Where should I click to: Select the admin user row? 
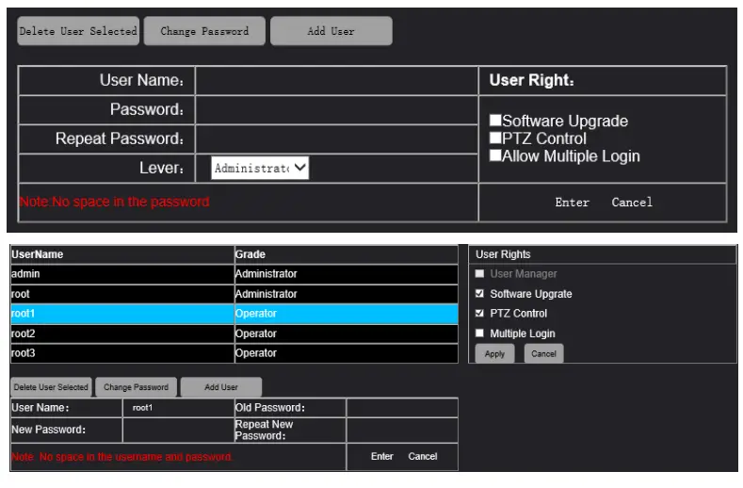coord(234,274)
